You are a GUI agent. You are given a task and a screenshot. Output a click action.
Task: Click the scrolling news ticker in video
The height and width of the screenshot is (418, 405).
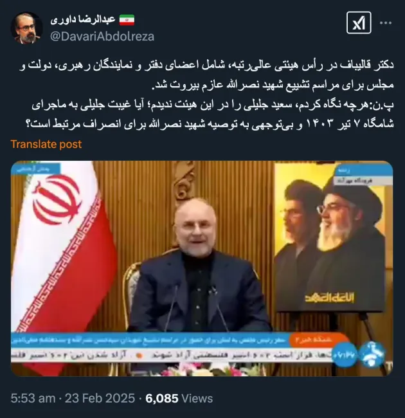click(x=172, y=355)
